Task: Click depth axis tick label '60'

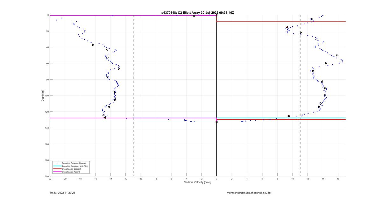Action: pos(47,63)
